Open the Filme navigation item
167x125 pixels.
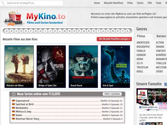click(130, 3)
